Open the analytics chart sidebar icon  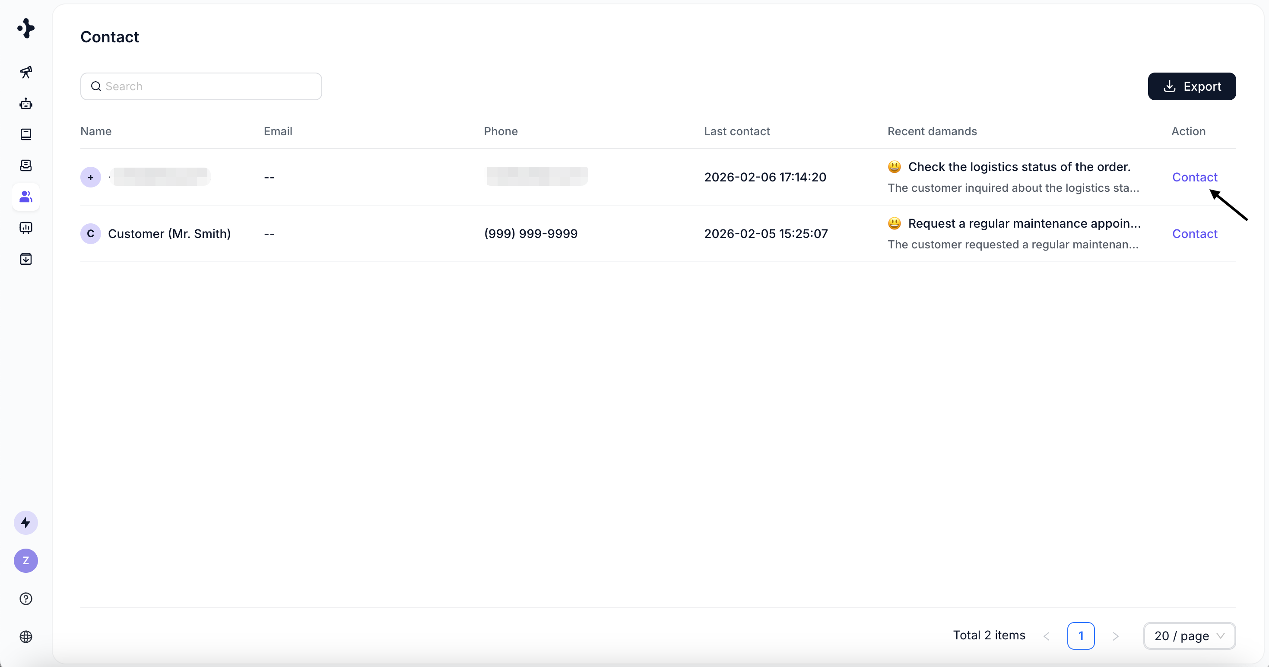(25, 228)
